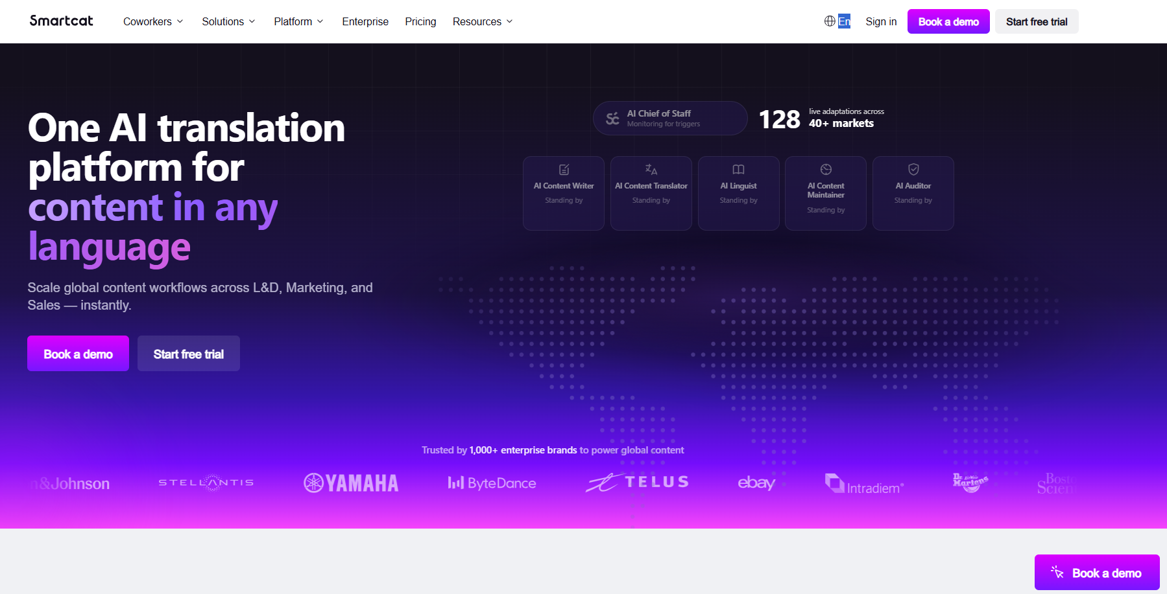The image size is (1167, 594).
Task: Click the AI Chief of Staff logo icon
Action: coord(612,119)
